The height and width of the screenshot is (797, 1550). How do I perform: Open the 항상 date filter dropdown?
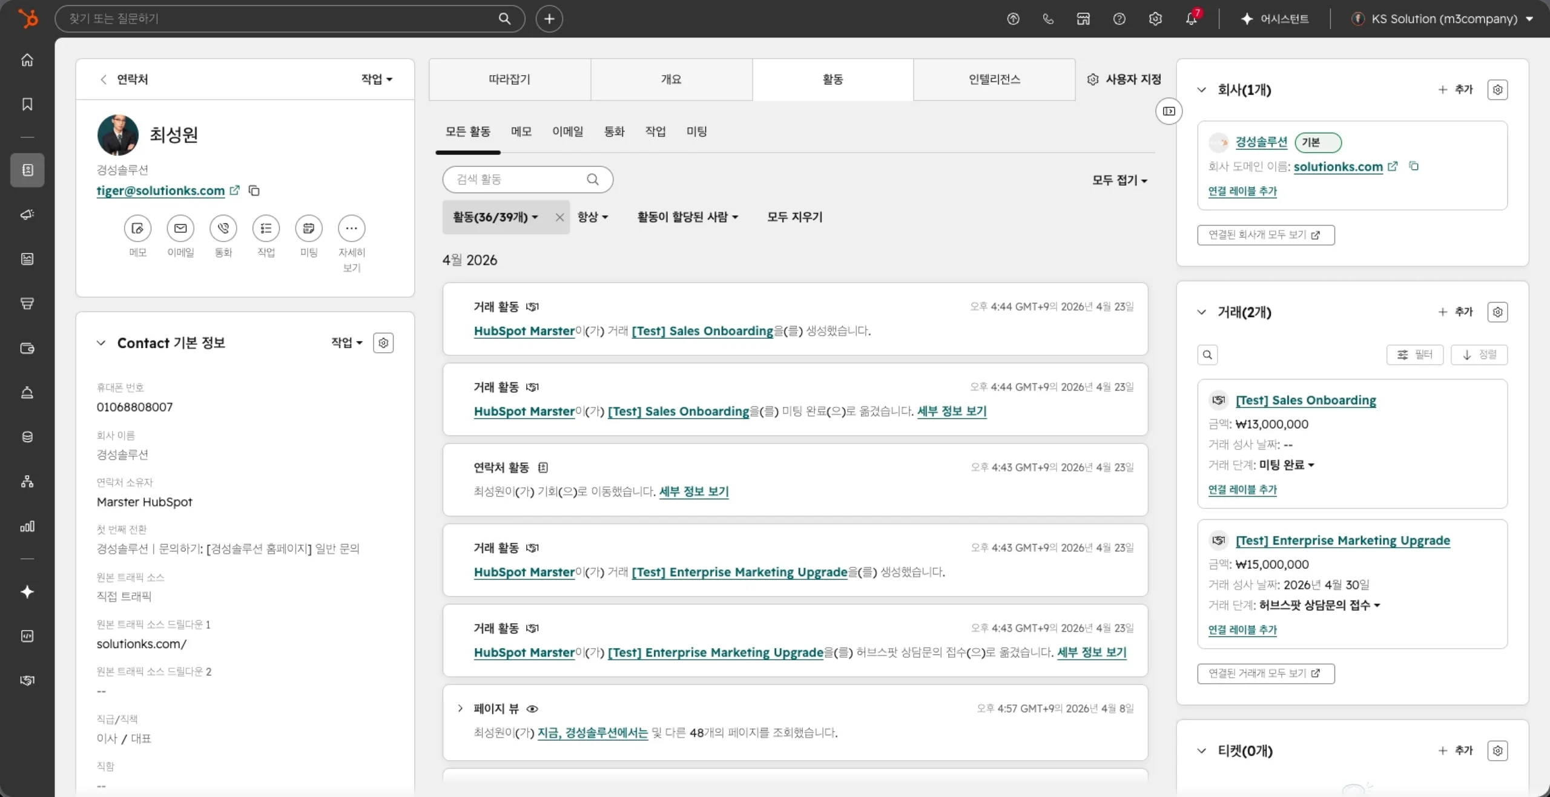click(x=593, y=217)
